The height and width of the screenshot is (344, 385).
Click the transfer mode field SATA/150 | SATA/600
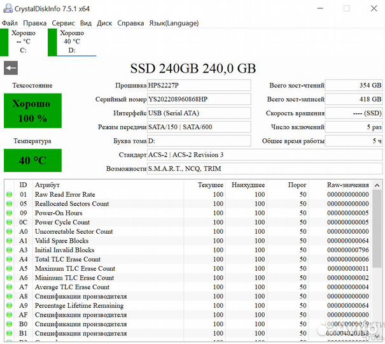[199, 127]
